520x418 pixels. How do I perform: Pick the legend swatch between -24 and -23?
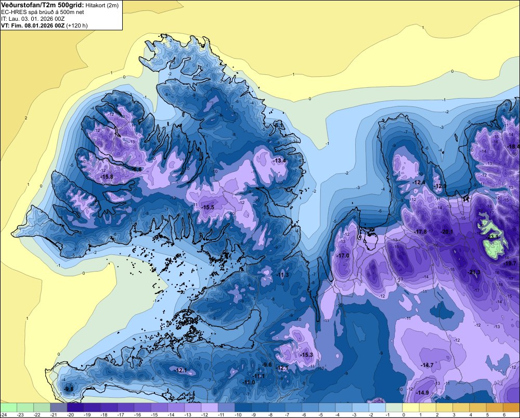(8, 407)
